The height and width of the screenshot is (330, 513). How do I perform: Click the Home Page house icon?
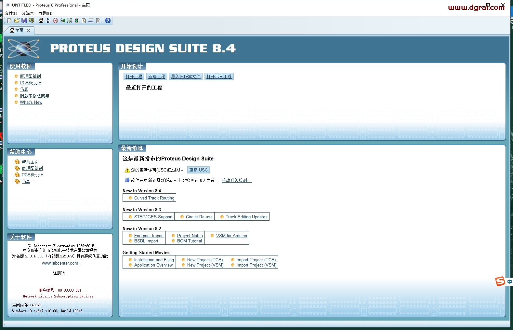[41, 21]
